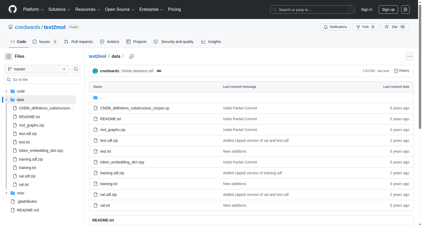Open token_embedding_dict.npy in the file table
The width and height of the screenshot is (422, 227).
pos(122,162)
